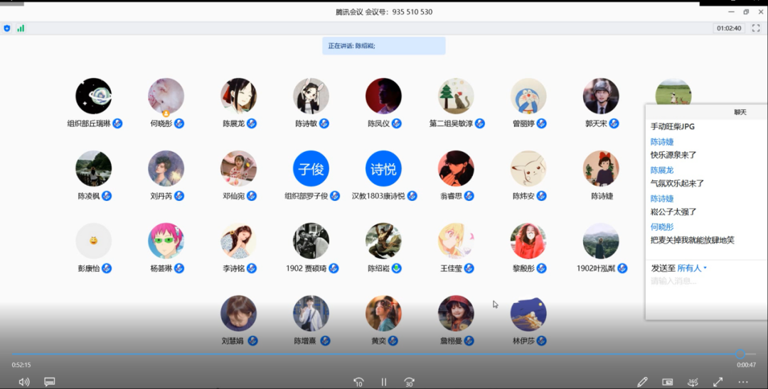Screen dimensions: 768x389
Task: Click the 360 view icon
Action: [x=693, y=382]
